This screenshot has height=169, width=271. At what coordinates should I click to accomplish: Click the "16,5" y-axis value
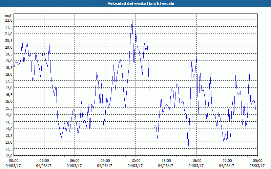tap(9, 95)
